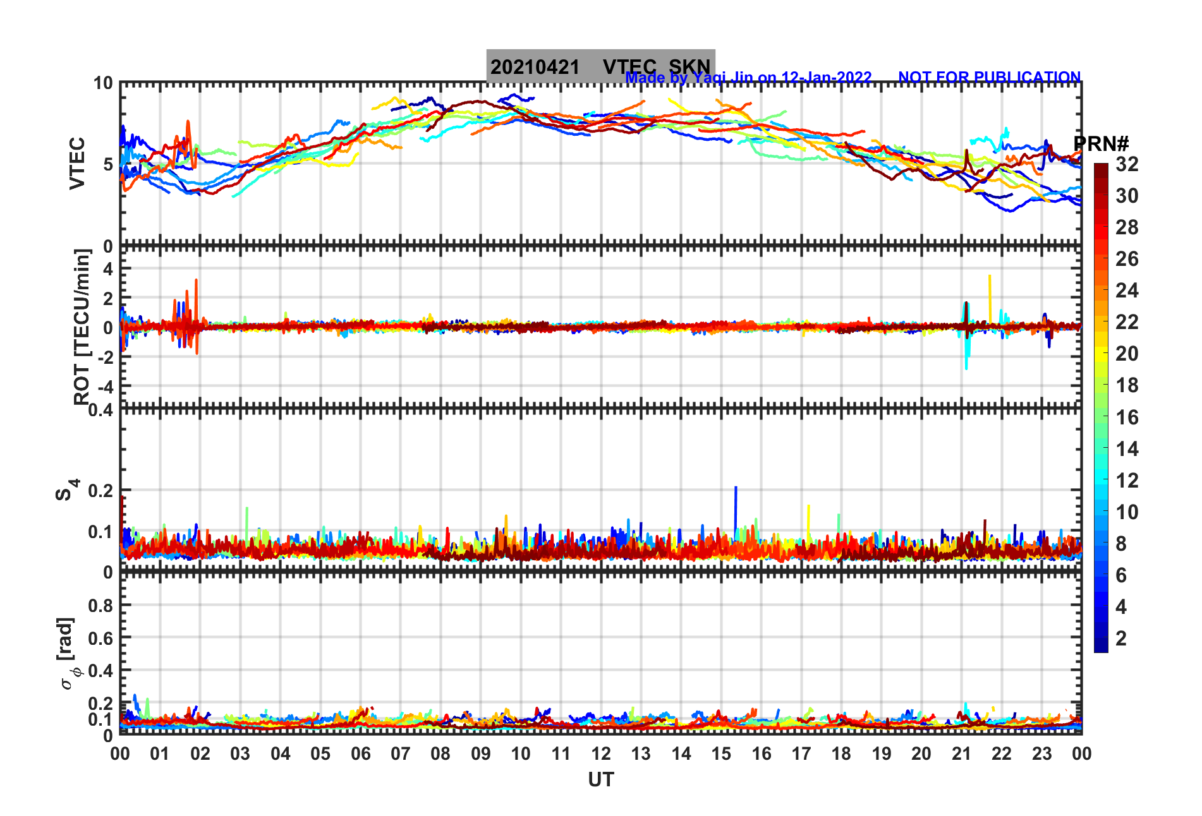1202x816 pixels.
Task: Click the 'UT' x-axis label
Action: pyautogui.click(x=600, y=780)
